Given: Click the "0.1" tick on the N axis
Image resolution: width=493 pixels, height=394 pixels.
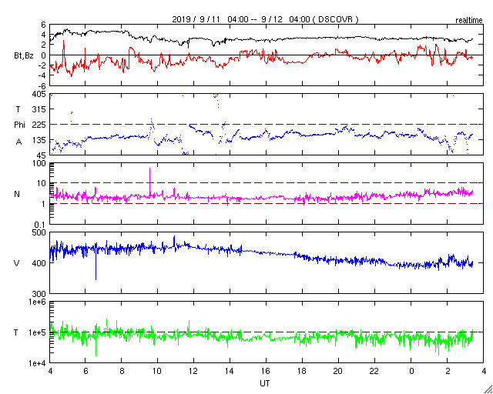Looking at the screenshot, I should click(41, 225).
